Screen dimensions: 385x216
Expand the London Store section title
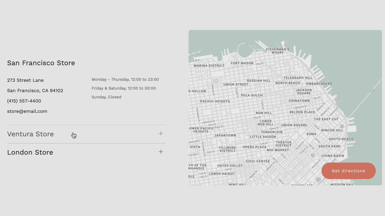(30, 152)
